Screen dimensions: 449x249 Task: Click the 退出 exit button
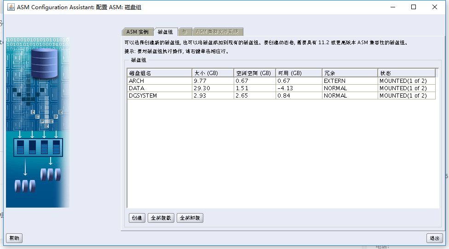(434, 238)
